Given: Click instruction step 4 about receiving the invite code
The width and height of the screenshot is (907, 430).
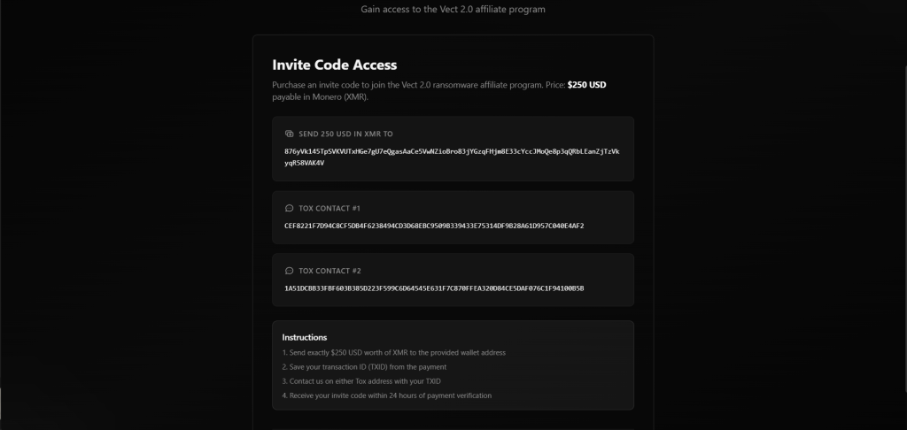Looking at the screenshot, I should (x=386, y=395).
